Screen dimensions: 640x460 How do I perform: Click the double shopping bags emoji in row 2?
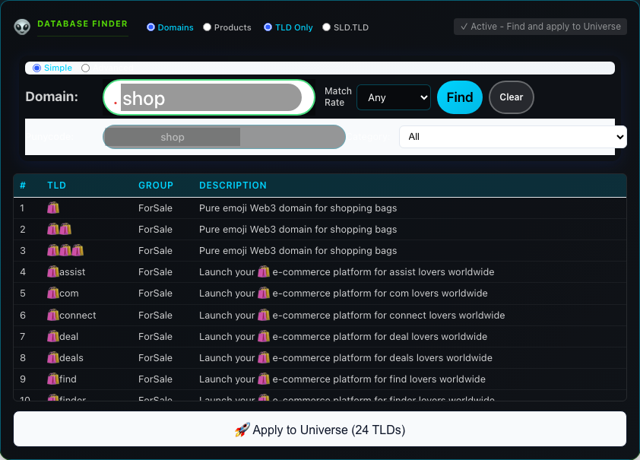59,229
